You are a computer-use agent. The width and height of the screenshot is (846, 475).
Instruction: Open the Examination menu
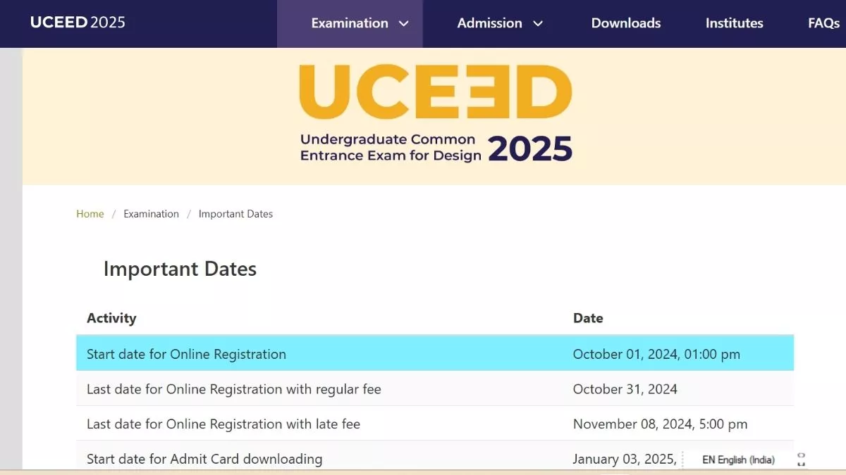[x=350, y=23]
